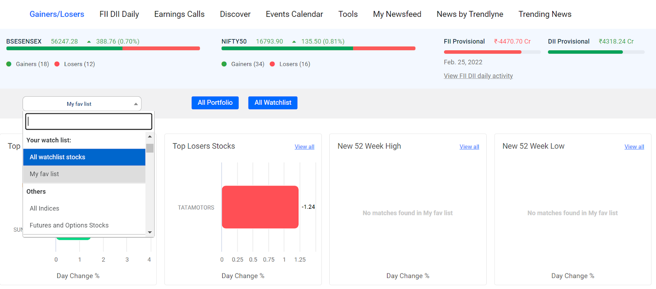Click red Losers (16) legend dot
This screenshot has height=289, width=656.
tap(272, 64)
